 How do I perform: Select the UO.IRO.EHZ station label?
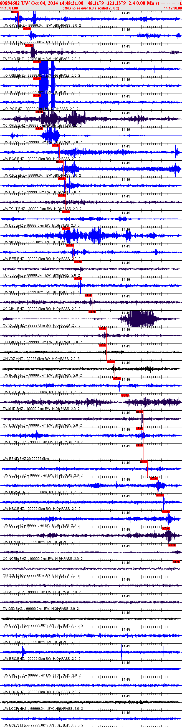41,109
